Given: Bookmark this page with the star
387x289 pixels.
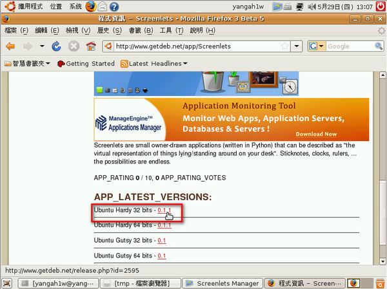Looking at the screenshot, I should click(284, 46).
